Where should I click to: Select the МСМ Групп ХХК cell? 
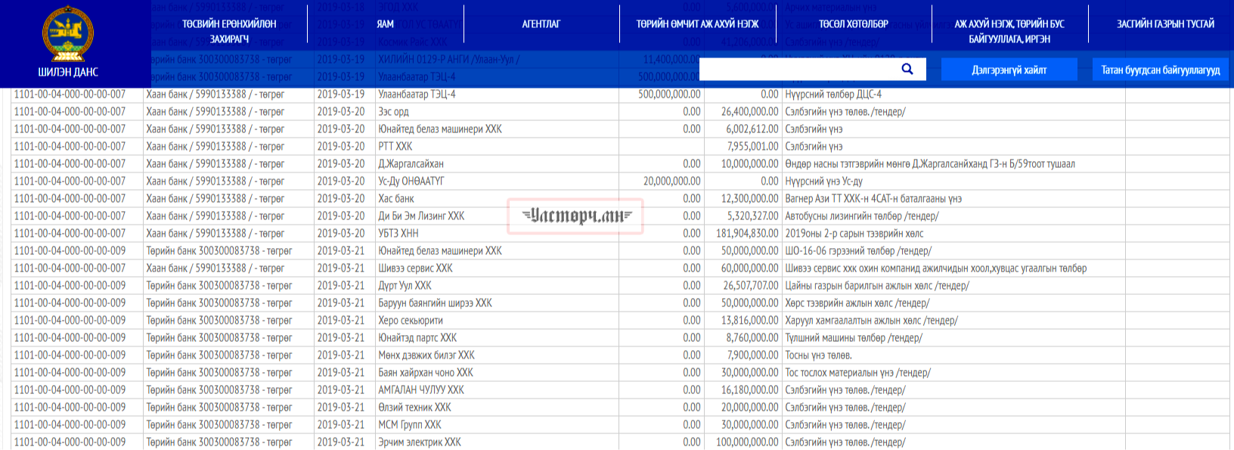[410, 425]
